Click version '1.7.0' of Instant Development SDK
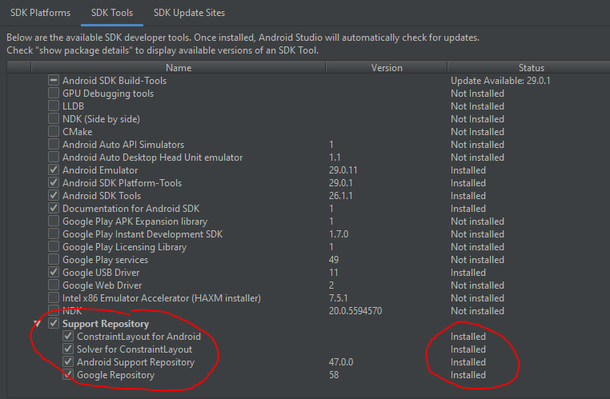Screen dimensions: 610x399 point(339,234)
